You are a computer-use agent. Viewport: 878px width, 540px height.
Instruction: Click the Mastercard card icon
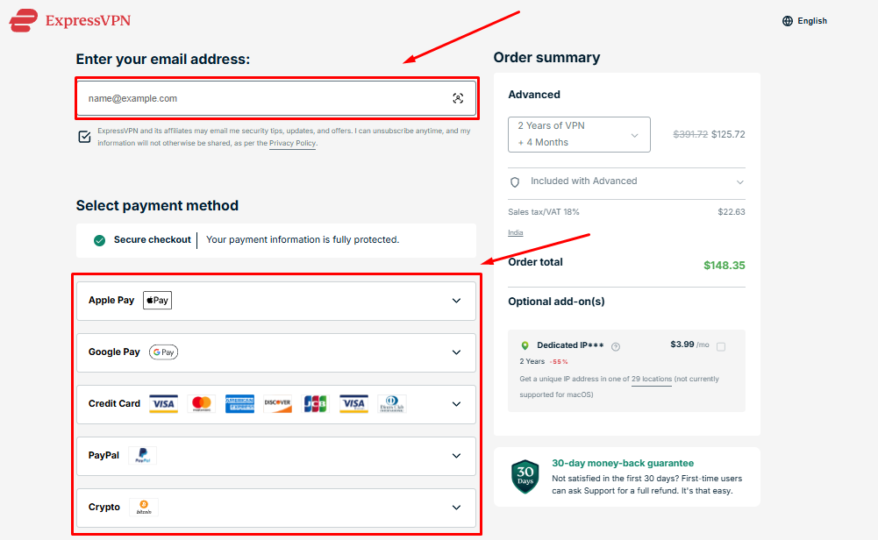(x=202, y=404)
